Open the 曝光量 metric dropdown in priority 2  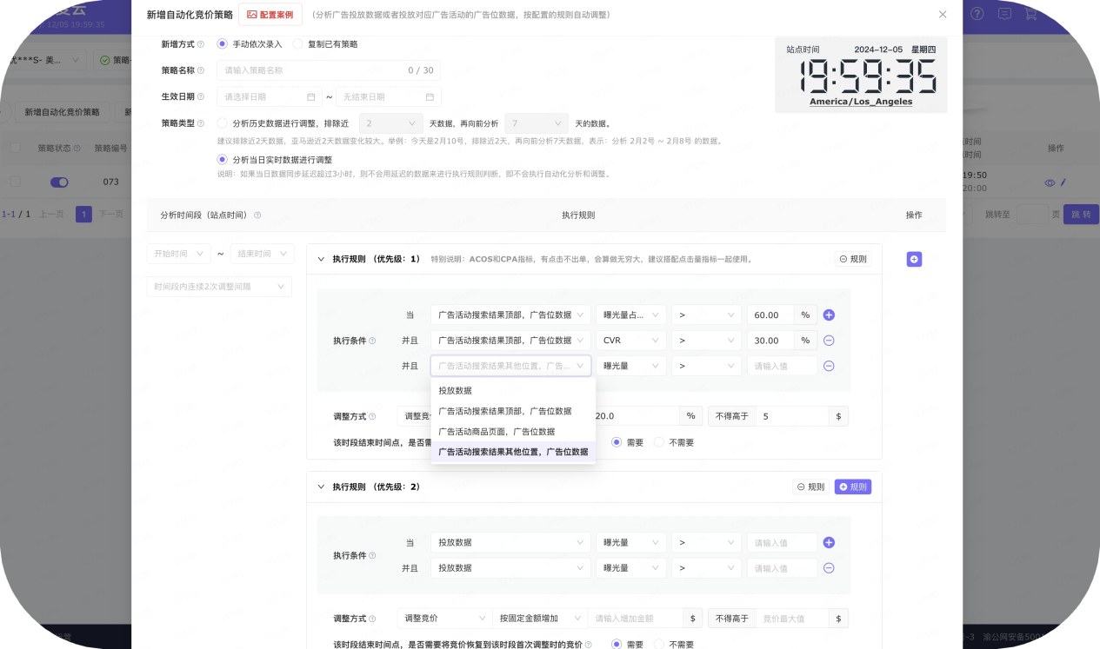(x=630, y=542)
